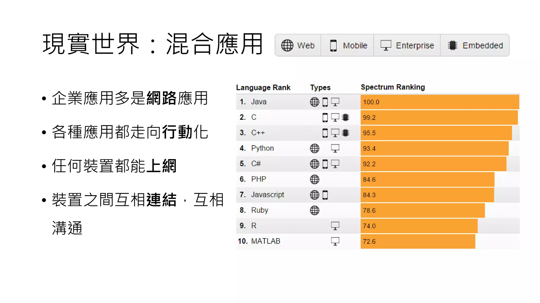Click the Types column header
540x303 pixels.
(x=320, y=88)
